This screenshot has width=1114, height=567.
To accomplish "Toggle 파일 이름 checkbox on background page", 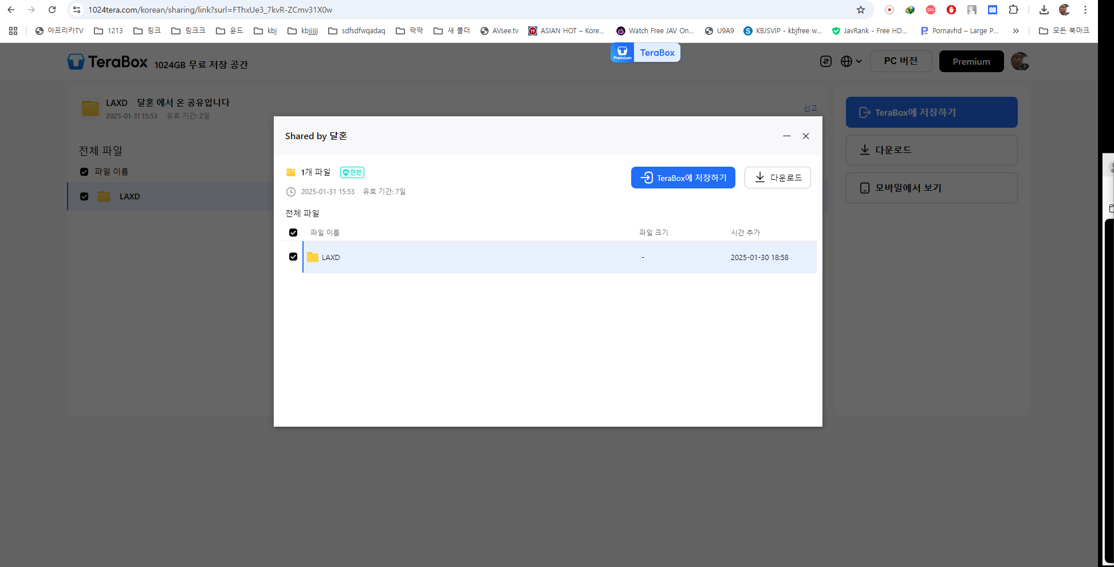I will point(84,172).
